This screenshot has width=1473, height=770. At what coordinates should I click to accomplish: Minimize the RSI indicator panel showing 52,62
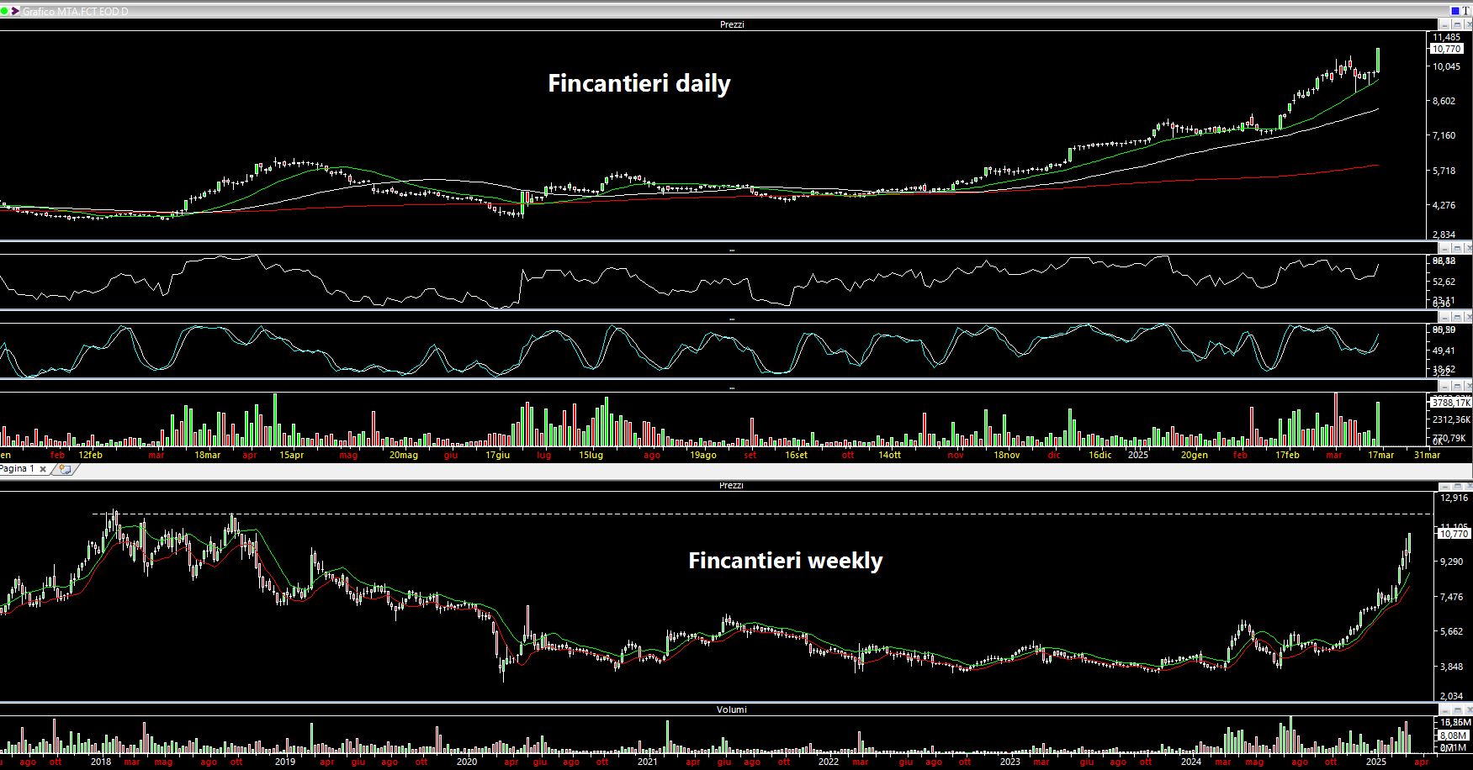tap(1444, 249)
